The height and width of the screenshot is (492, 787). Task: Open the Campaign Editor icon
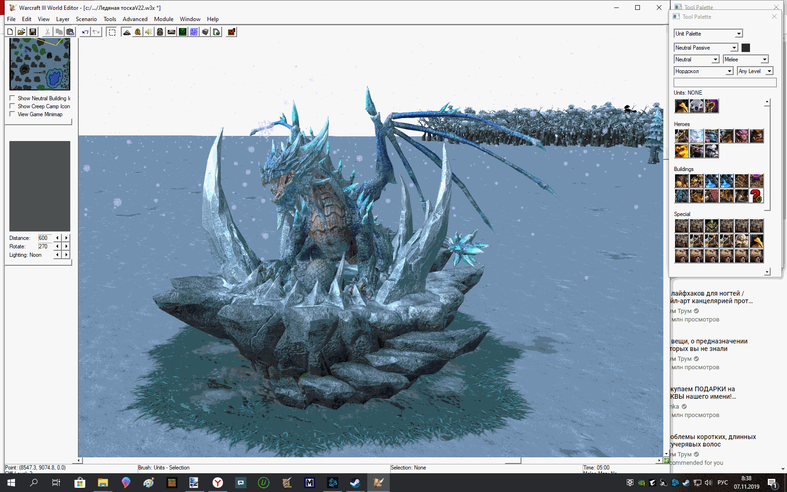pyautogui.click(x=171, y=32)
